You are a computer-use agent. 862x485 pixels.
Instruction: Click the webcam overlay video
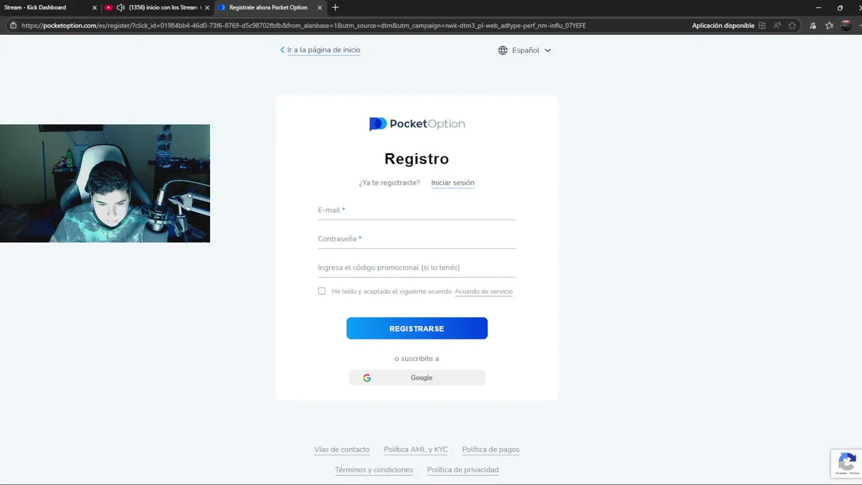pos(105,183)
